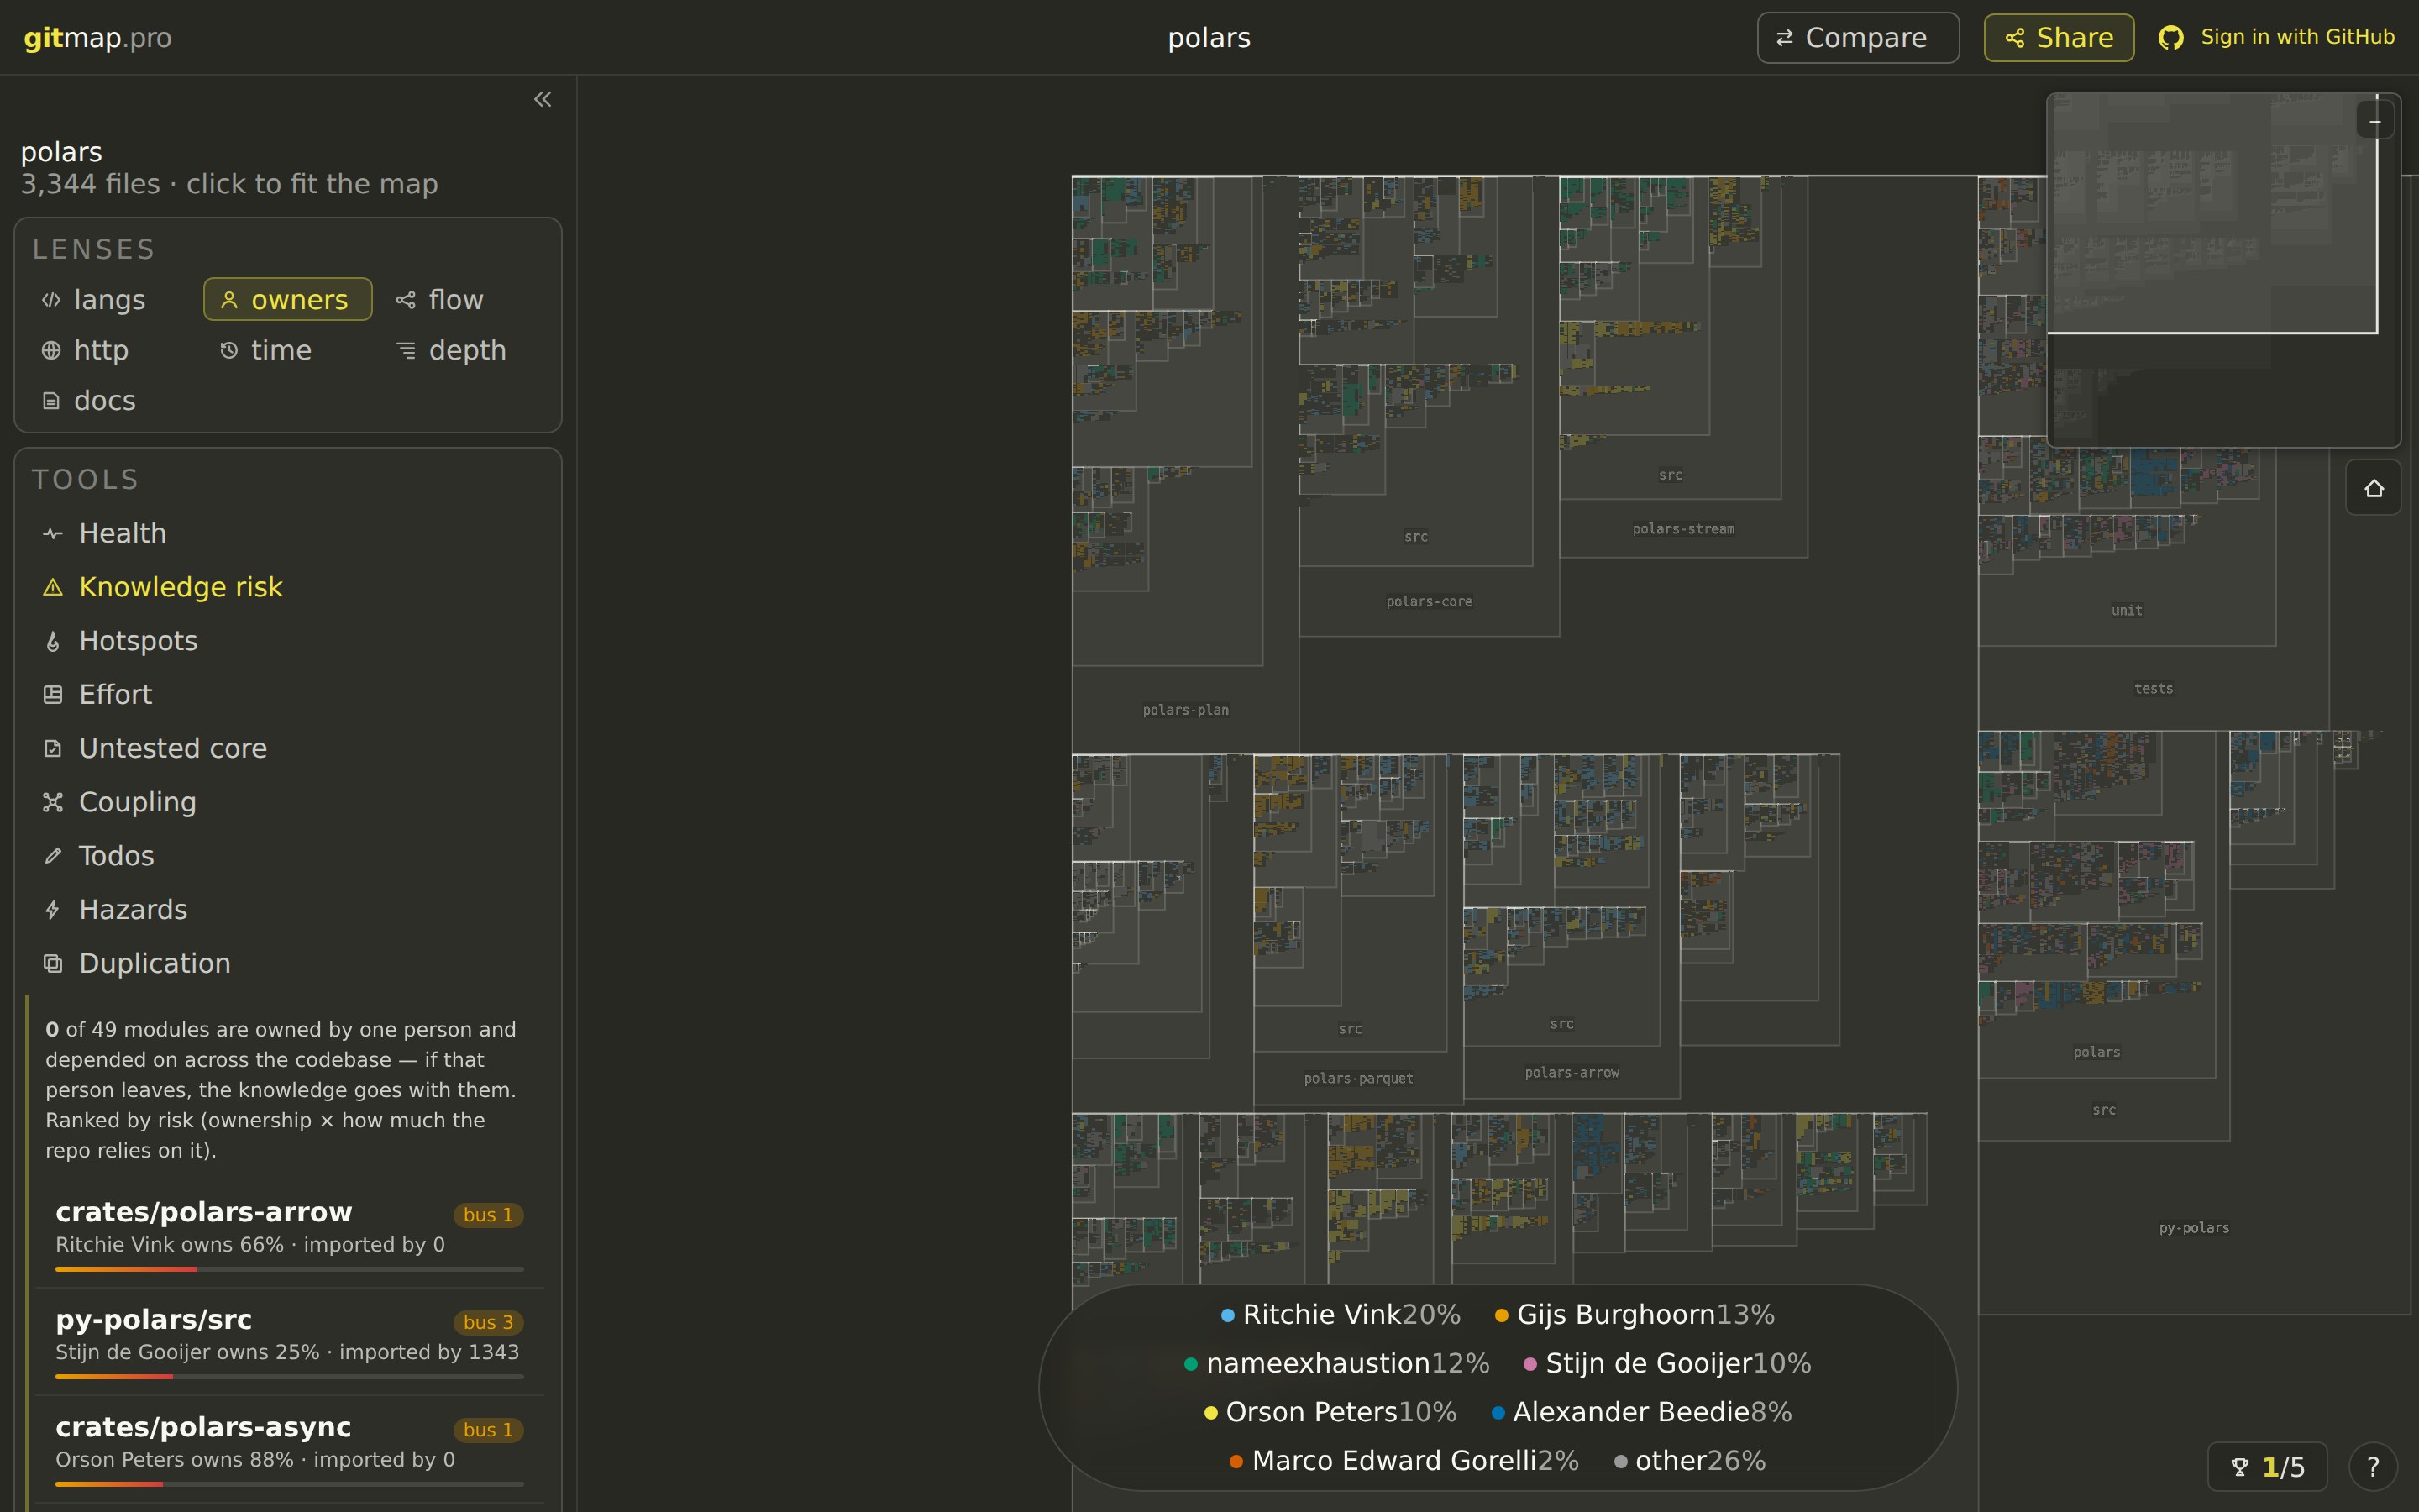Open the trophy 1/5 progress badge
The height and width of the screenshot is (1512, 2419).
[x=2267, y=1467]
